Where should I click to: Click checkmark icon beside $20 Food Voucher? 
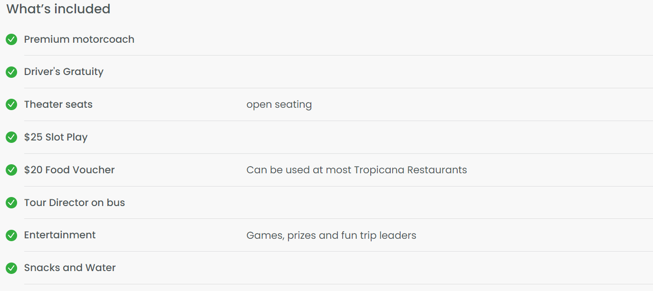click(11, 170)
